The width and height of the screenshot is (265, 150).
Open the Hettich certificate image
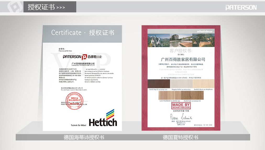pos(82,78)
